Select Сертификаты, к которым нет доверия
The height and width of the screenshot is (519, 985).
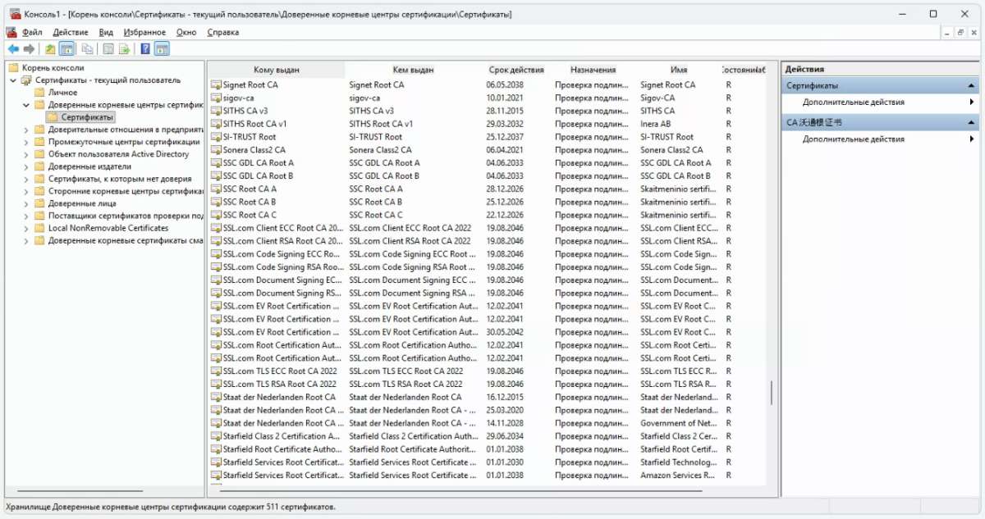click(x=121, y=179)
